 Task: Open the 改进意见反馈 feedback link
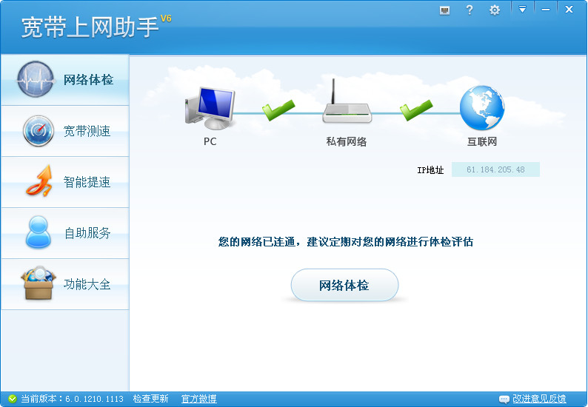(x=539, y=399)
